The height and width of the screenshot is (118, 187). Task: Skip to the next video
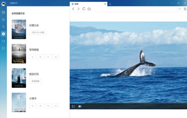(80, 106)
